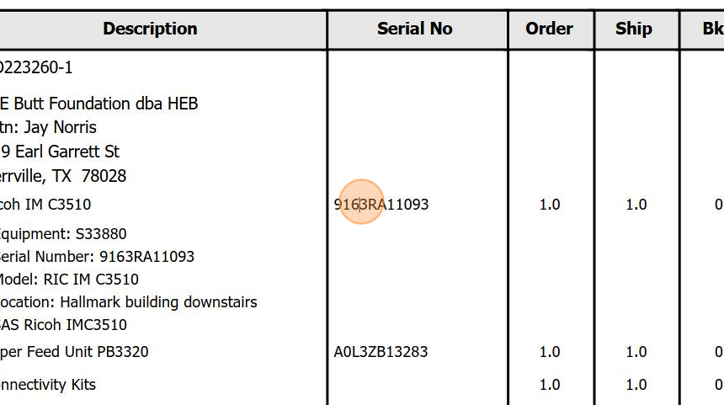Image resolution: width=724 pixels, height=405 pixels.
Task: Click the Attn: Jay Norris address line
Action: (48, 127)
